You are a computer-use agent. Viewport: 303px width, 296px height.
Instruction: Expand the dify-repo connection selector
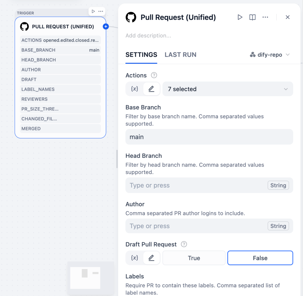(x=269, y=54)
